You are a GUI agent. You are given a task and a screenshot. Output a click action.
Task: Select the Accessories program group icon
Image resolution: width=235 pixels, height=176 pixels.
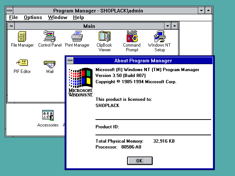(48, 115)
